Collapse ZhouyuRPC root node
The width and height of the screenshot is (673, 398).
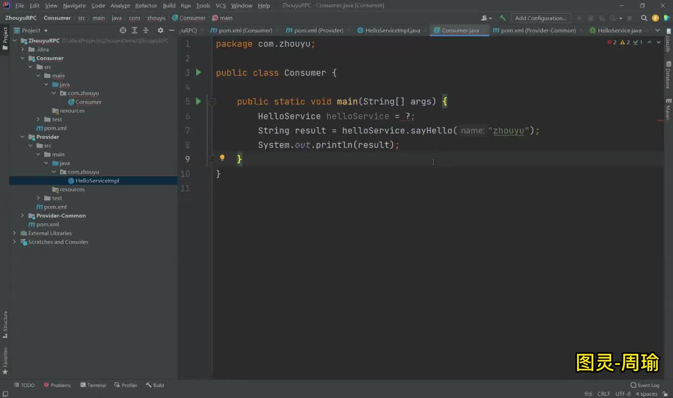pos(15,41)
